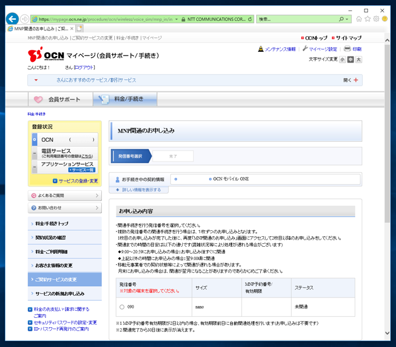Click the smiley feedback icon

(x=385, y=19)
